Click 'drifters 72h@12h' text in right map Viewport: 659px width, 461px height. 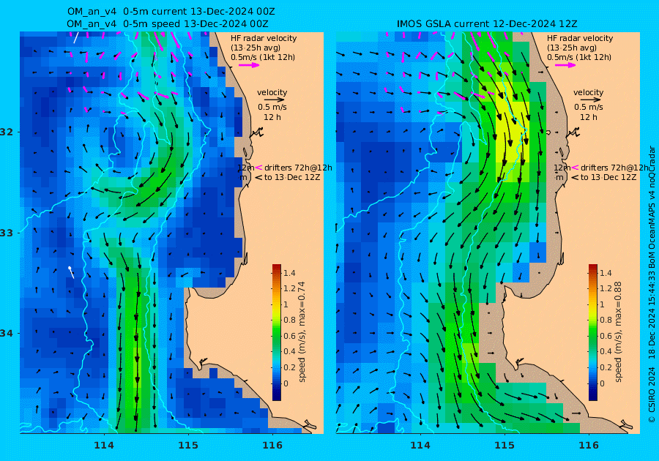[x=614, y=168]
